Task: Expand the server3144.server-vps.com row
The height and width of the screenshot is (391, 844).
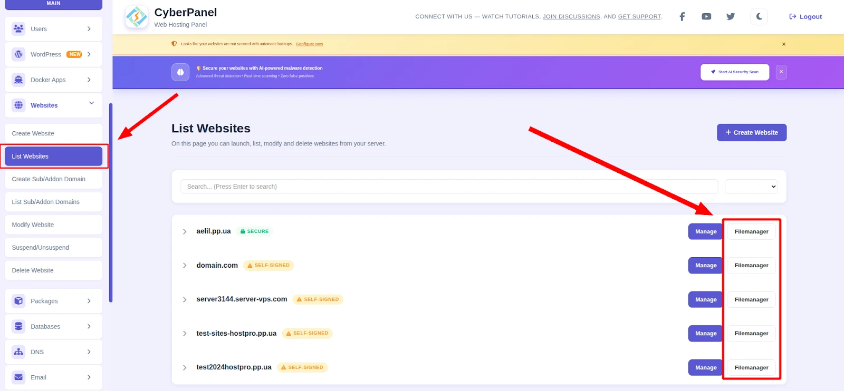Action: point(185,300)
